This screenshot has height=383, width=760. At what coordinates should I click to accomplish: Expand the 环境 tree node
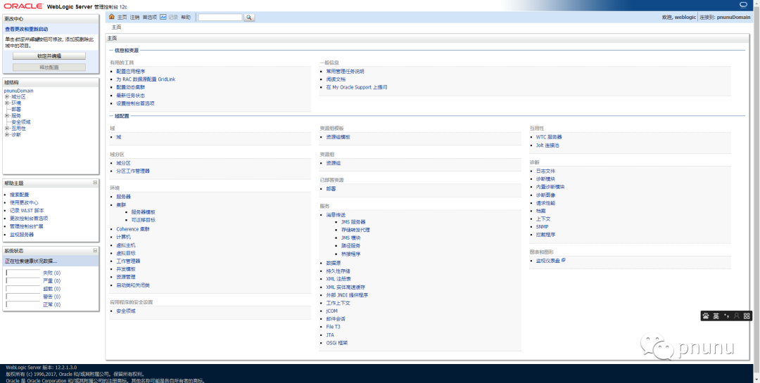[7, 103]
